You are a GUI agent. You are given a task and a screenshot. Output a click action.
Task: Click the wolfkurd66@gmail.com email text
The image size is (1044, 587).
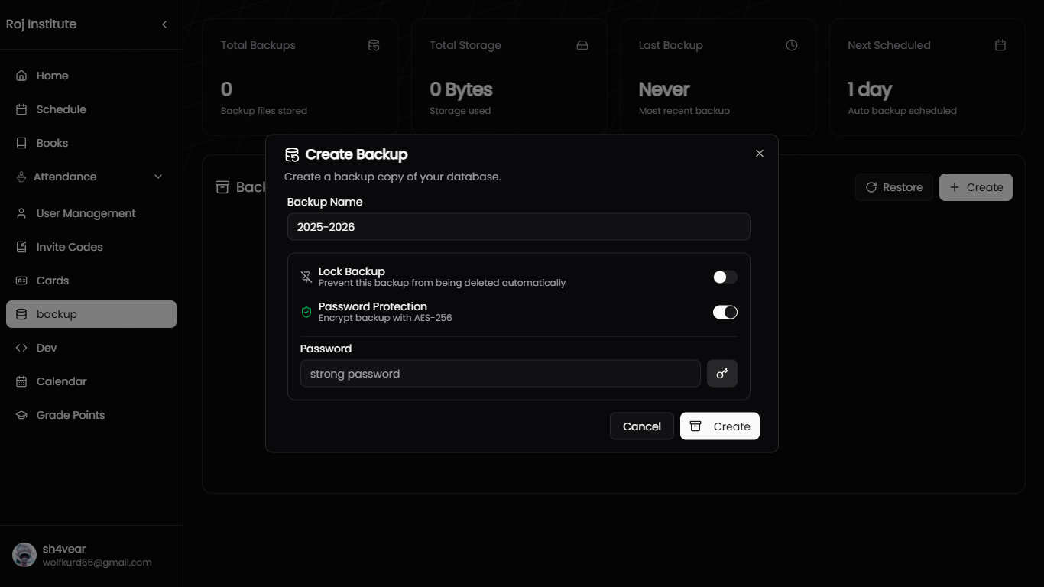[97, 563]
